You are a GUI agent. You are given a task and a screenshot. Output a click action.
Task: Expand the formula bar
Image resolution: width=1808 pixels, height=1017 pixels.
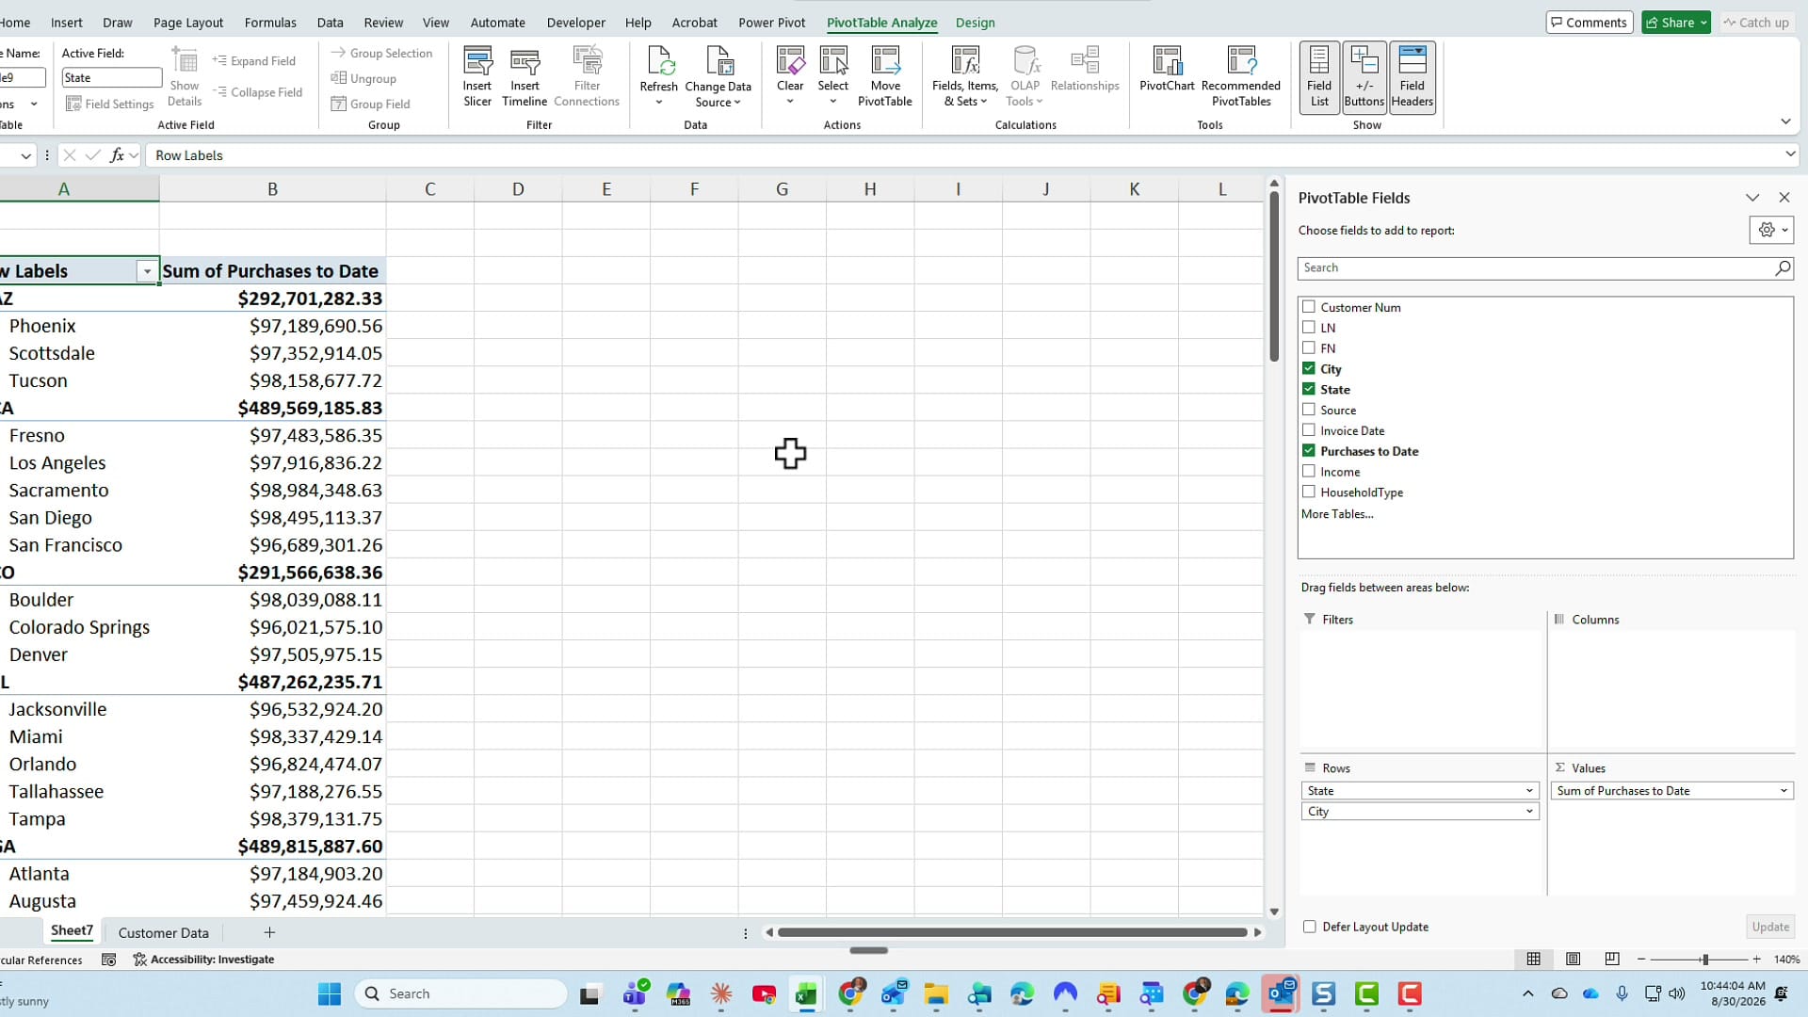coord(1790,154)
